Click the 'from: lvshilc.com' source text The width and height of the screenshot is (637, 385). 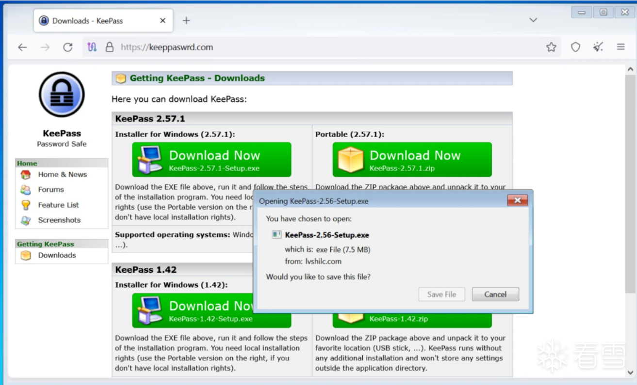click(x=313, y=262)
